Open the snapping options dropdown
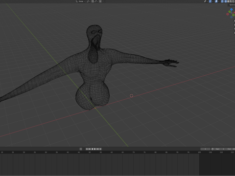 96,1
